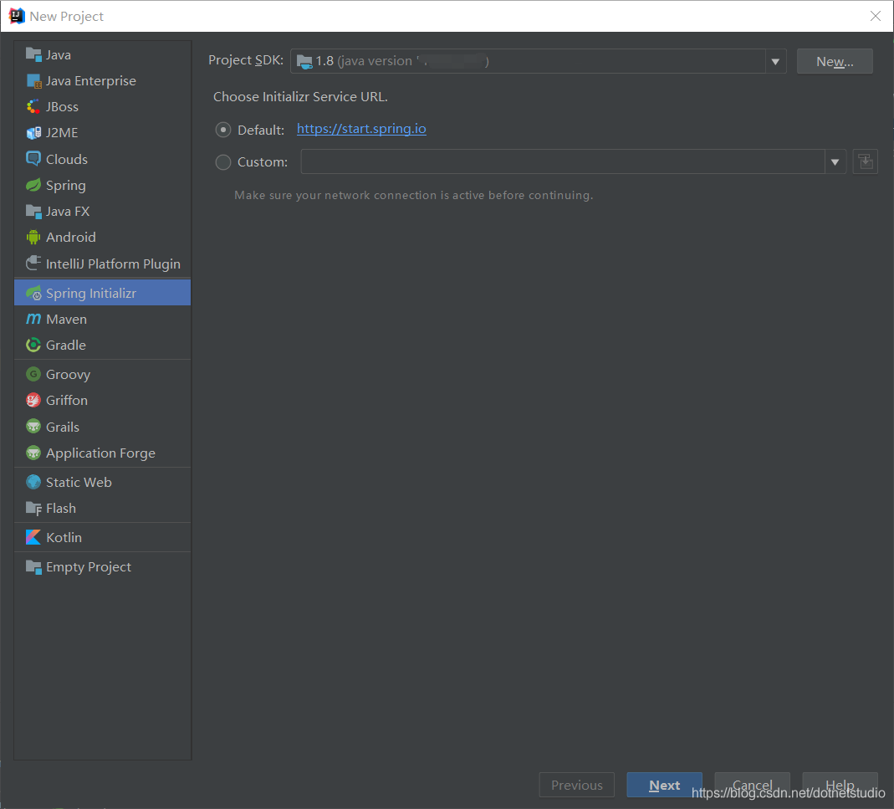The image size is (894, 809).
Task: Click the Java folder icon
Action: pyautogui.click(x=33, y=54)
